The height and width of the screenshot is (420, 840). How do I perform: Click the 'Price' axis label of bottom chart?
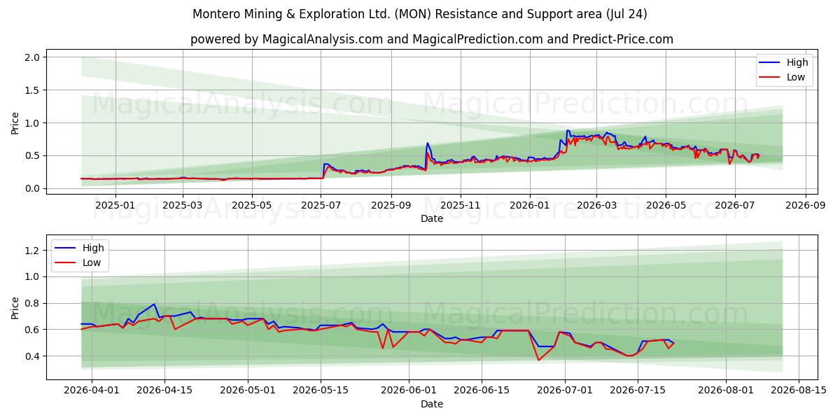click(x=15, y=308)
